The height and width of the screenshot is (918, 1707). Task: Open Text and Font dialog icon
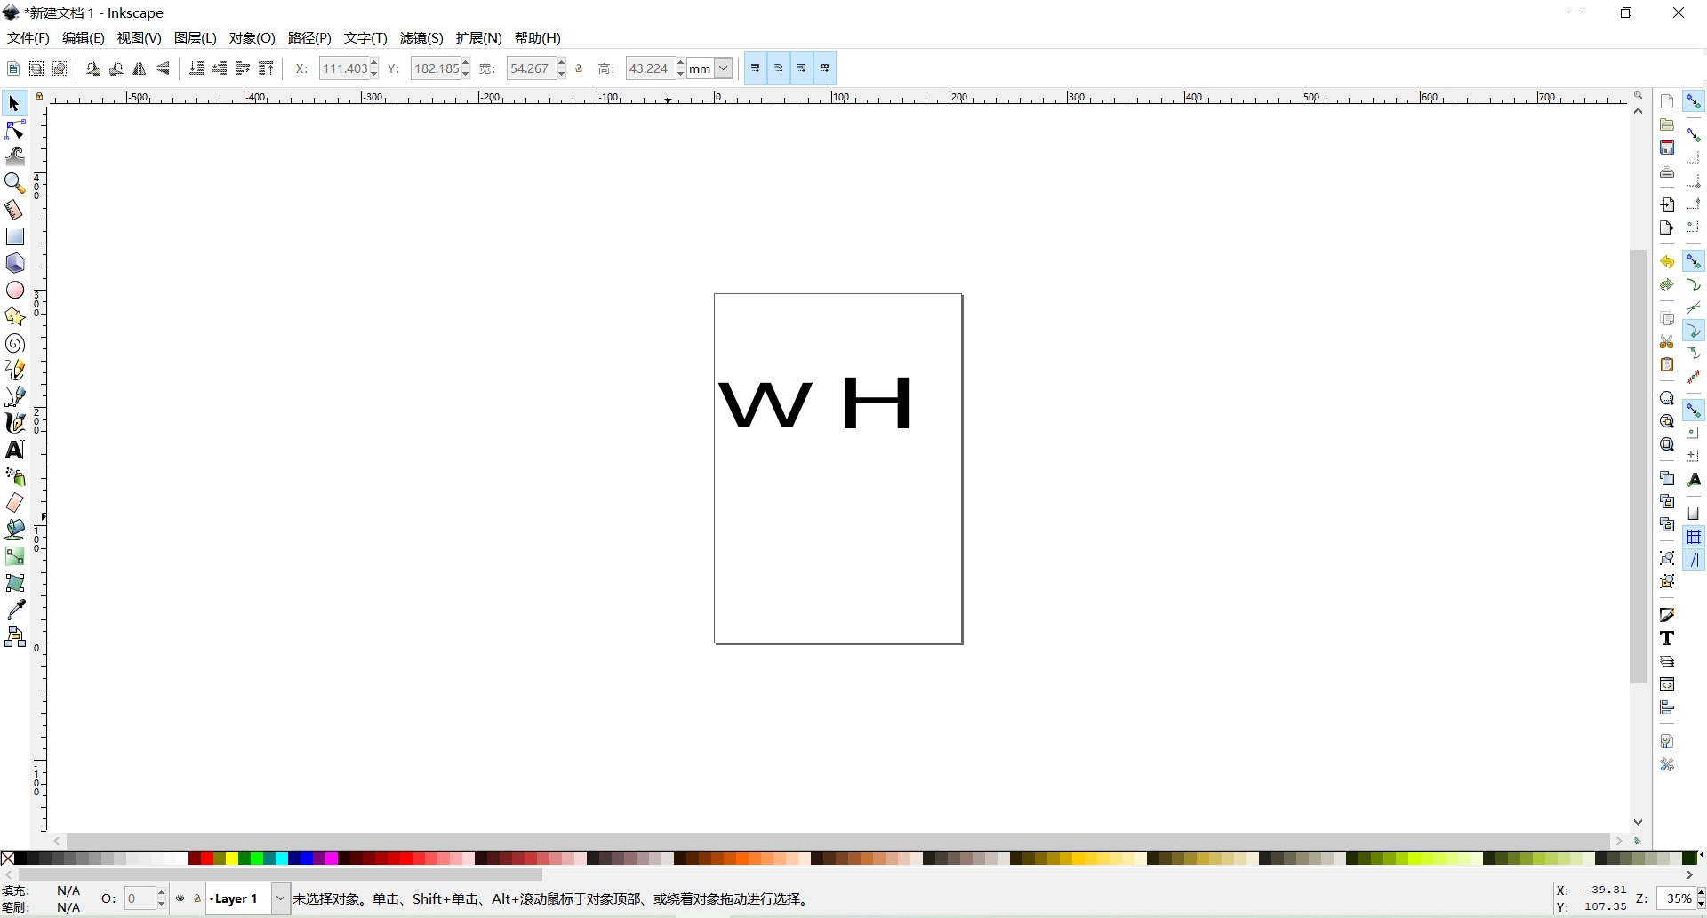(1667, 638)
